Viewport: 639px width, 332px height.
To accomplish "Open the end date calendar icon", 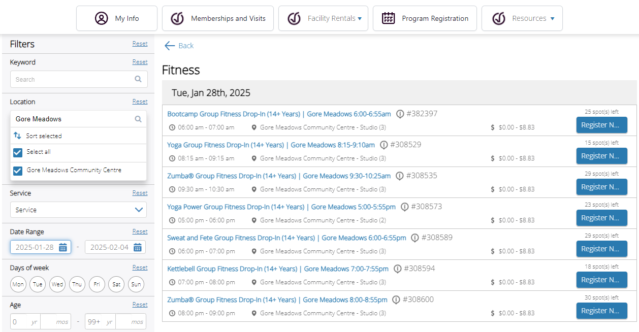I will [138, 247].
